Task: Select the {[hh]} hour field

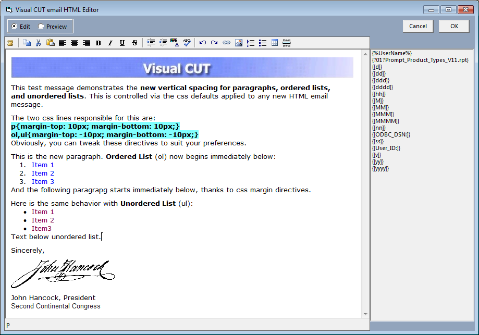Action: tap(379, 94)
